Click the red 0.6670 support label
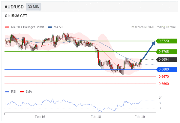 pyautogui.click(x=164, y=76)
